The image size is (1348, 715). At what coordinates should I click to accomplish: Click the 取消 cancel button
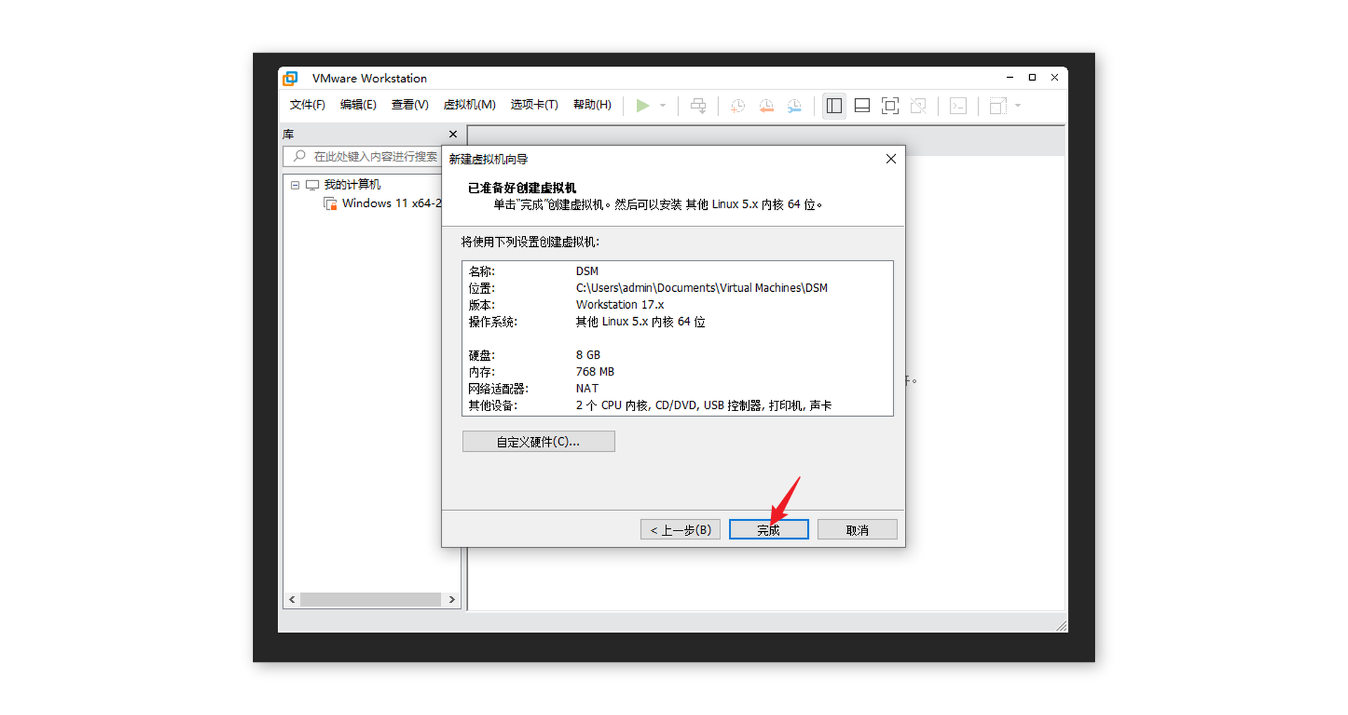(x=857, y=530)
